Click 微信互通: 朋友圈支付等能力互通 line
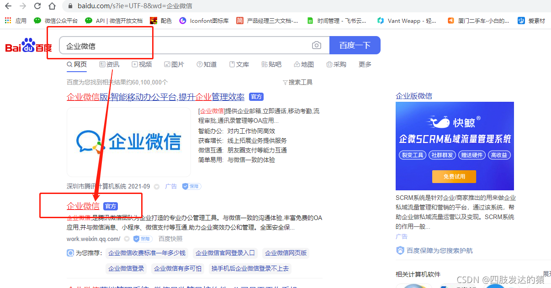The height and width of the screenshot is (288, 551). click(242, 150)
